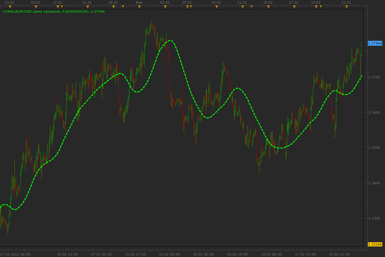Click the orange marker under 03.02

pyautogui.click(x=165, y=6)
